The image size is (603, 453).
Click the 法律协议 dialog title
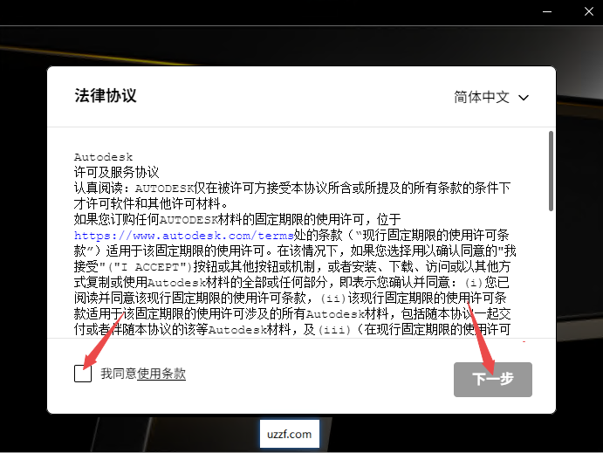106,96
